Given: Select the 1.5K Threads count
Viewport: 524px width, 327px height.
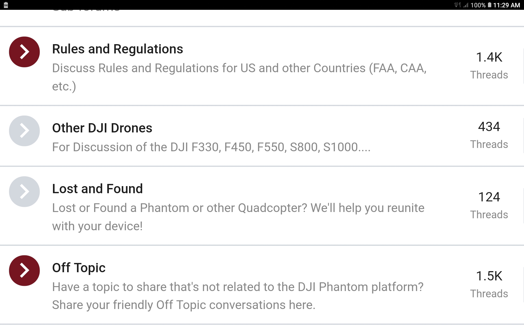Looking at the screenshot, I should coord(489,284).
